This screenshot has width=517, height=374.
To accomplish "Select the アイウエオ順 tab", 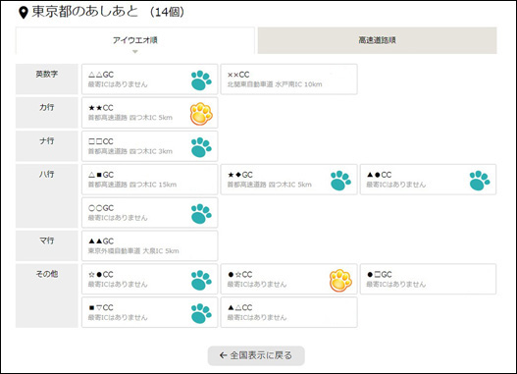I will 134,40.
